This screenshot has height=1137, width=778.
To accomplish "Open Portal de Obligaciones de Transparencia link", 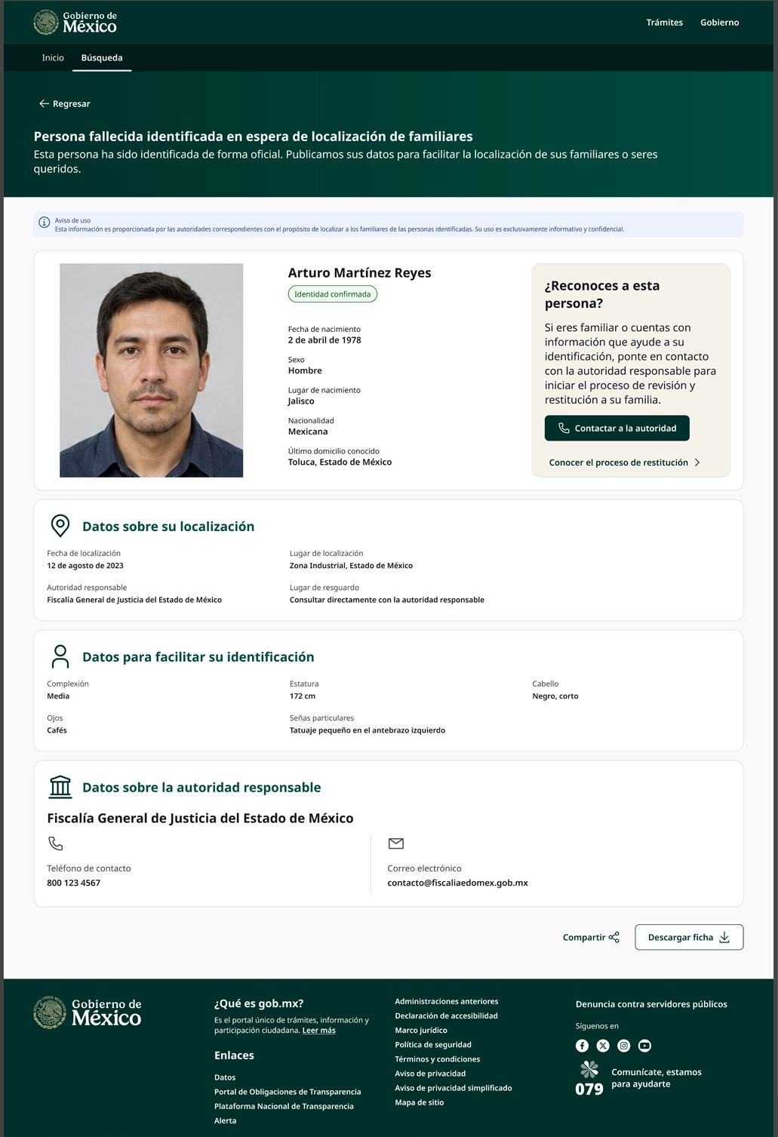I will pyautogui.click(x=288, y=1092).
